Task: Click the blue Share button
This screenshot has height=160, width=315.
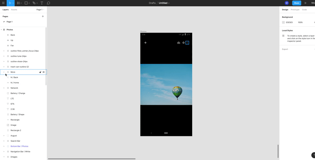Action: coord(297,3)
